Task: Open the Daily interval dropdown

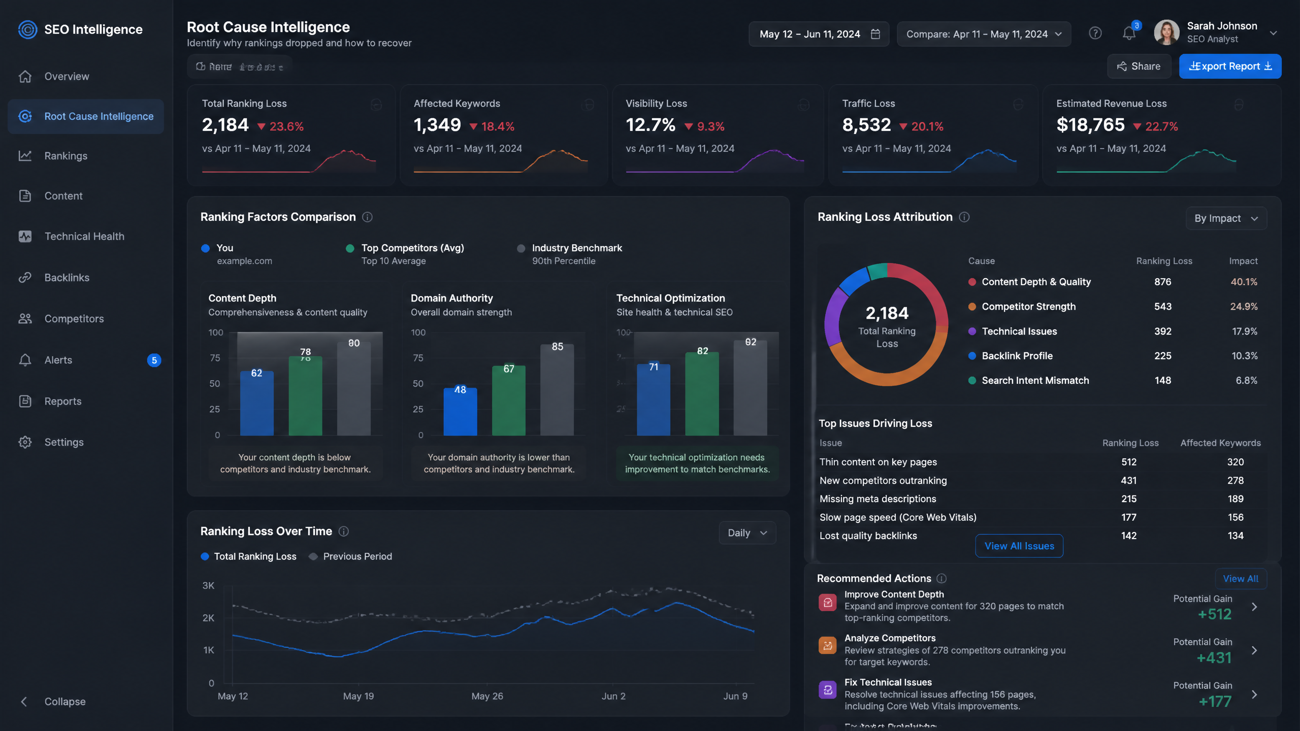Action: pos(747,533)
